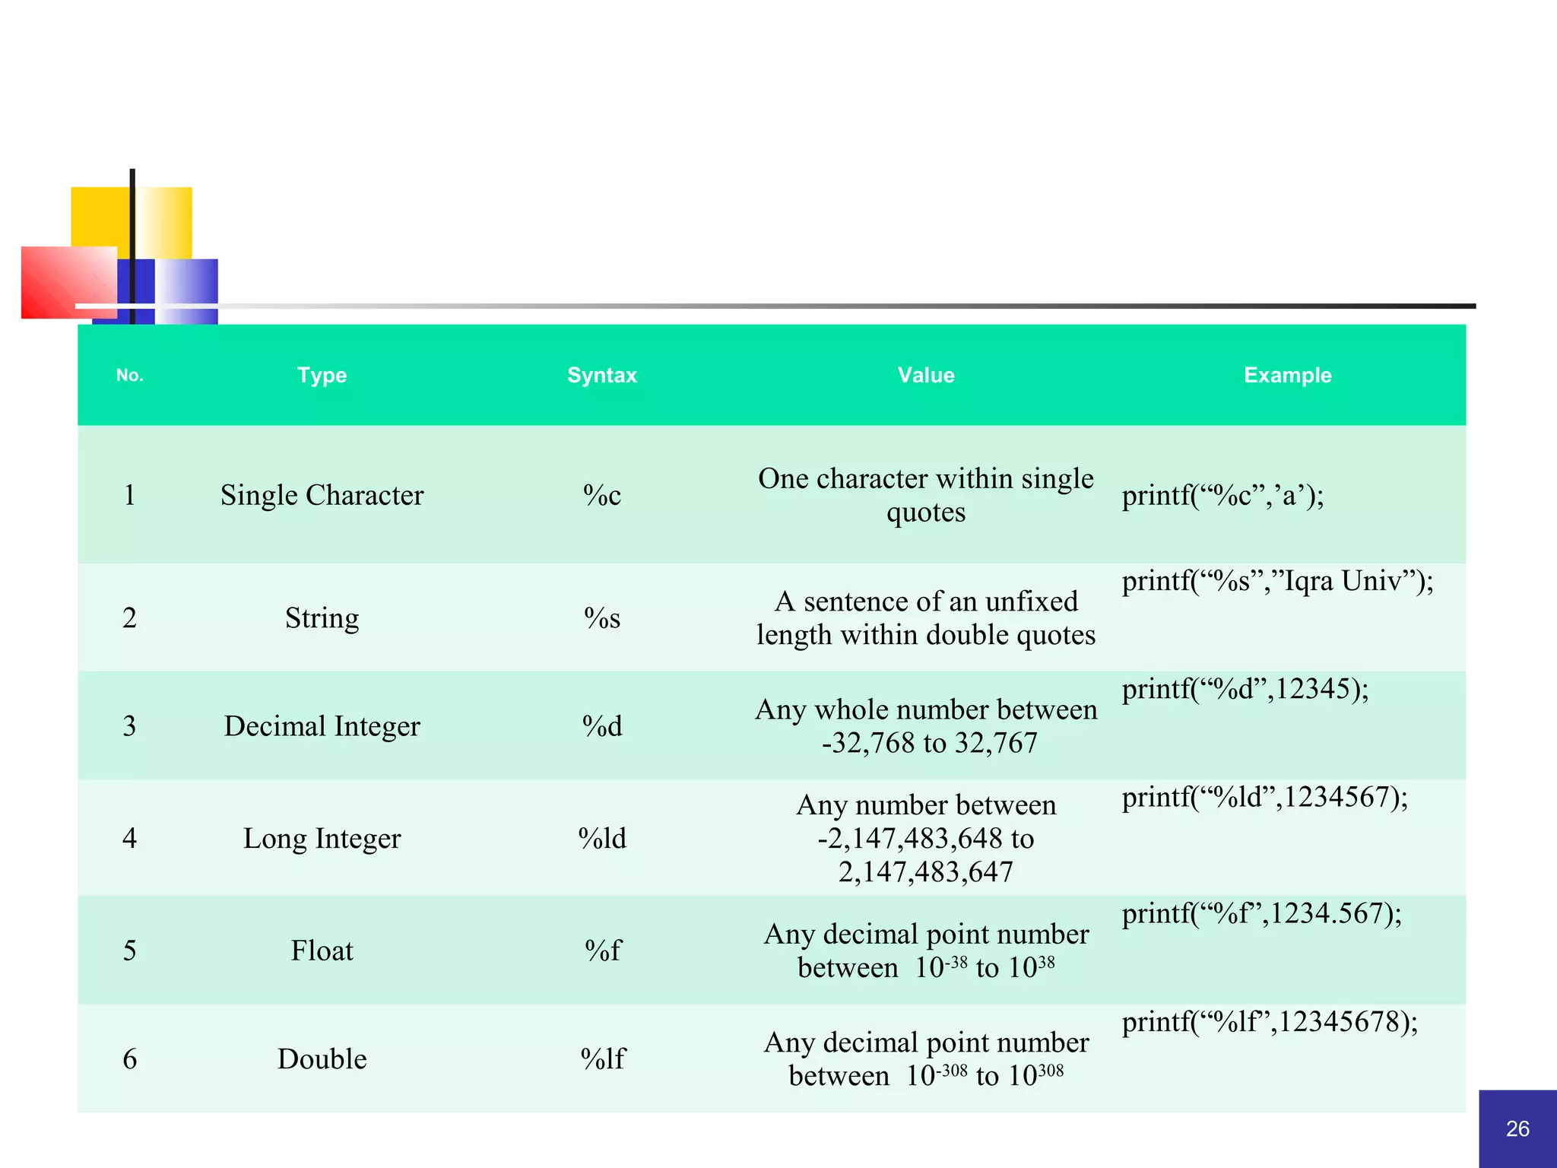Click the printf("%f",1234.567); example
Screen dimensions: 1557x1168
click(x=1262, y=913)
